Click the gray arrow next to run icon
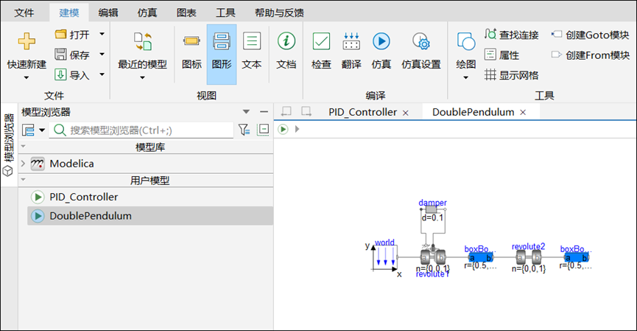The width and height of the screenshot is (637, 331). tap(298, 129)
